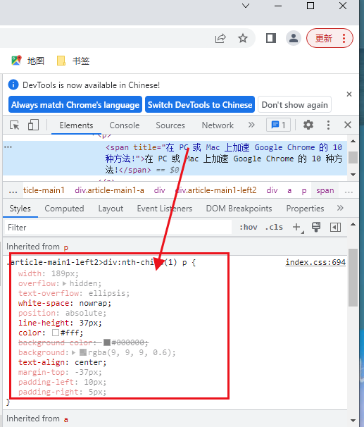Open the Chrome side panel icon

click(x=270, y=38)
